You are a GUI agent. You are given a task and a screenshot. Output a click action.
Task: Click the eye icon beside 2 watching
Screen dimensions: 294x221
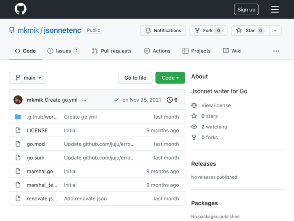click(x=194, y=127)
